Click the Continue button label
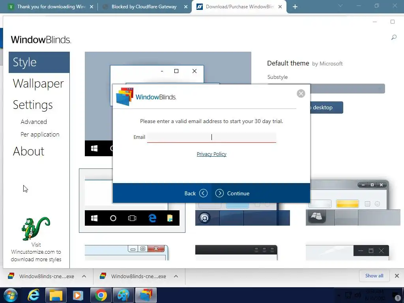This screenshot has height=303, width=404. click(238, 193)
